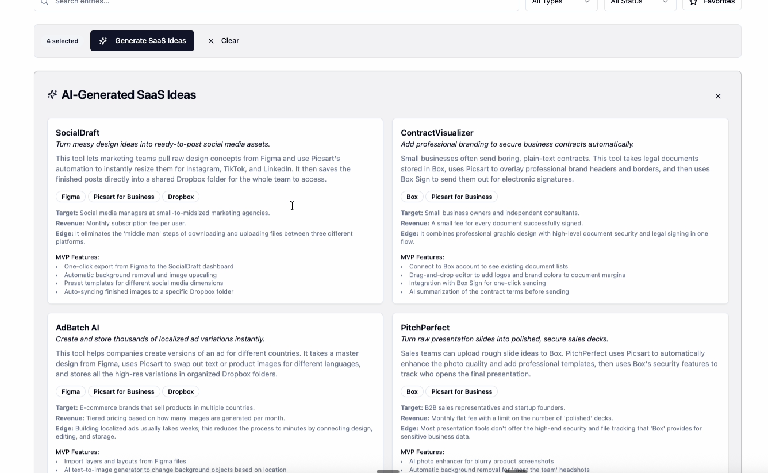Click the AI-Generated SaaS Ideas heading

click(x=129, y=95)
